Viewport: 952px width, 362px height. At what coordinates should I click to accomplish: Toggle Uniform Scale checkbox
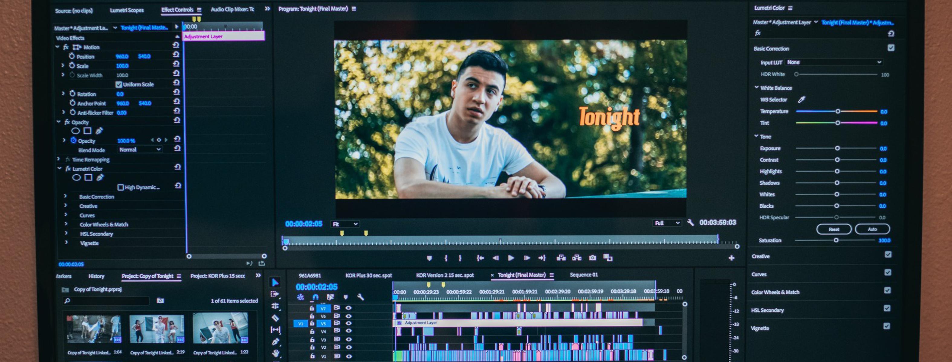pos(119,84)
